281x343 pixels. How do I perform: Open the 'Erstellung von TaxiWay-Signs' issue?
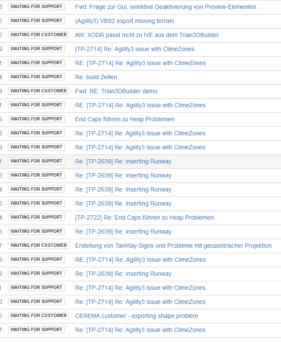coord(173,246)
